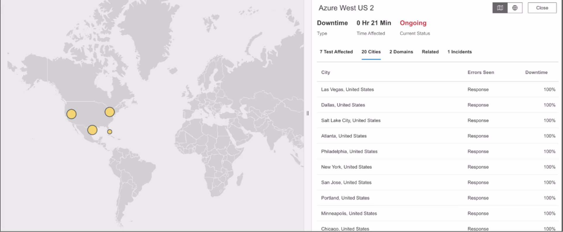
Task: Select Salt Lake City, United States row
Action: click(438, 120)
